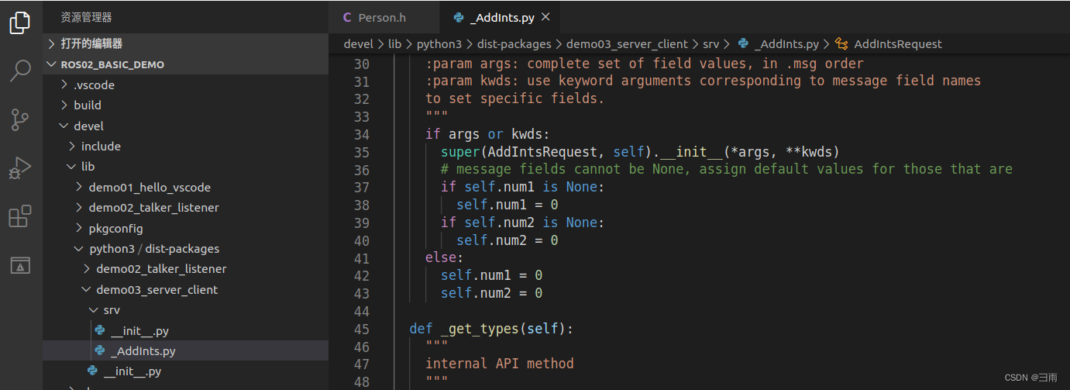This screenshot has width=1070, height=390.
Task: Collapse the demo03_server_client folder
Action: (185, 289)
